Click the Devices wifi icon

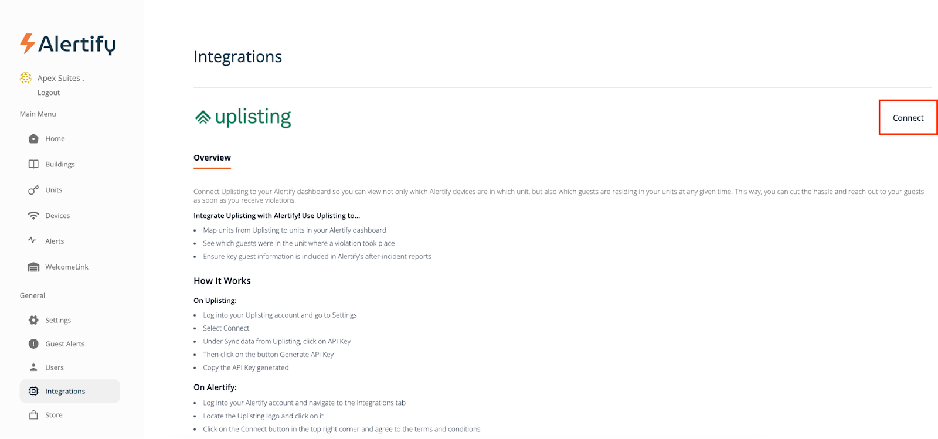[33, 216]
